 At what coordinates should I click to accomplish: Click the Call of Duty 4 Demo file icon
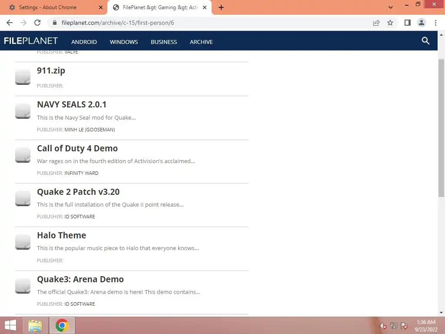tap(23, 155)
